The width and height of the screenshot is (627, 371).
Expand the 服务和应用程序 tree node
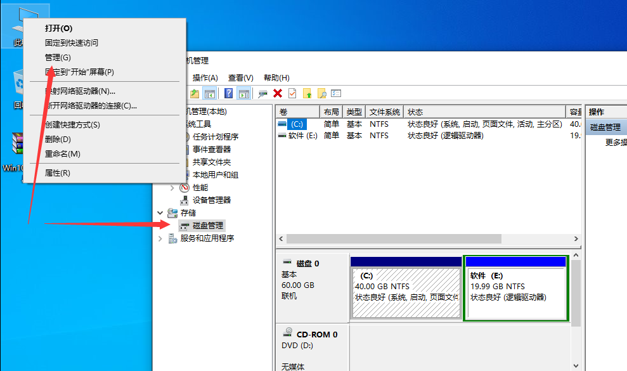160,238
